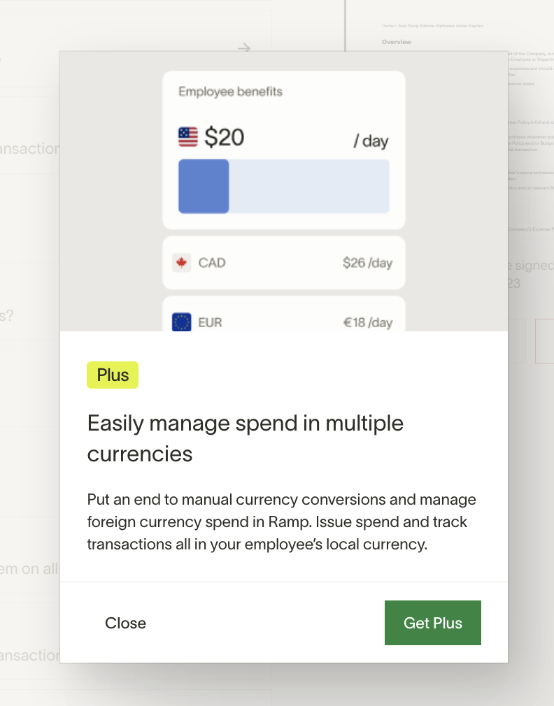The width and height of the screenshot is (554, 706).
Task: Click the euro currency flag emblem
Action: point(181,322)
